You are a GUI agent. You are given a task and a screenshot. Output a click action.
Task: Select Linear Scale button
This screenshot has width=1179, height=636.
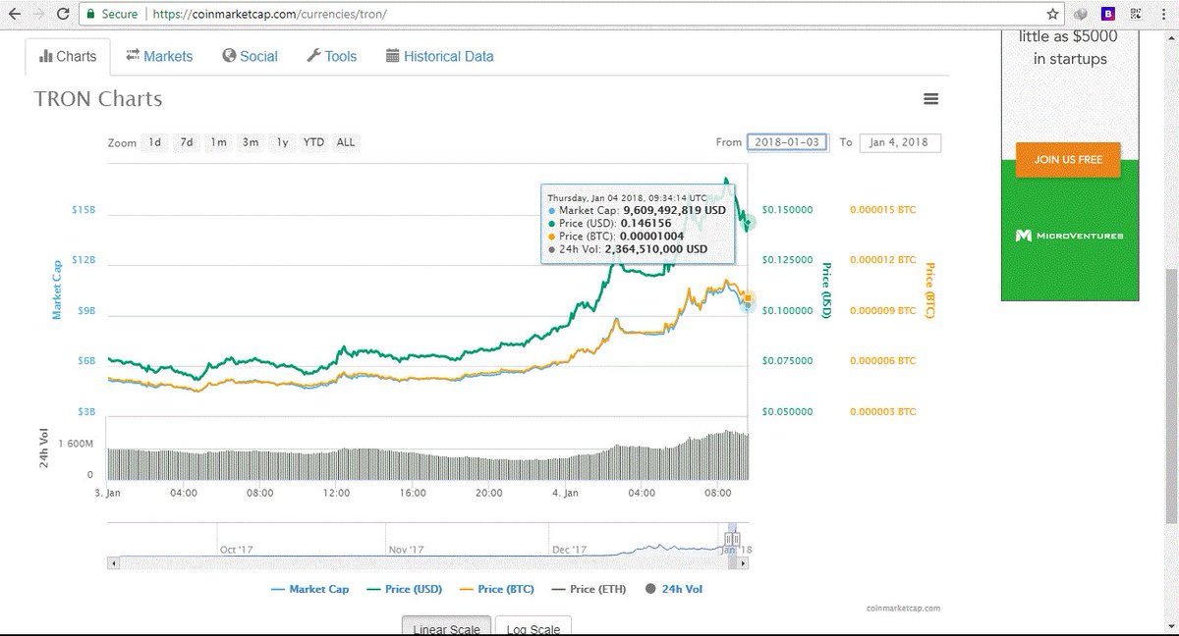(446, 628)
